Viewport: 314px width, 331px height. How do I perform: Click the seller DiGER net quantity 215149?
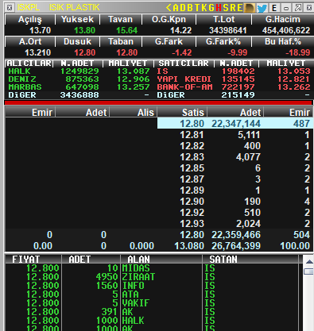[x=238, y=95]
